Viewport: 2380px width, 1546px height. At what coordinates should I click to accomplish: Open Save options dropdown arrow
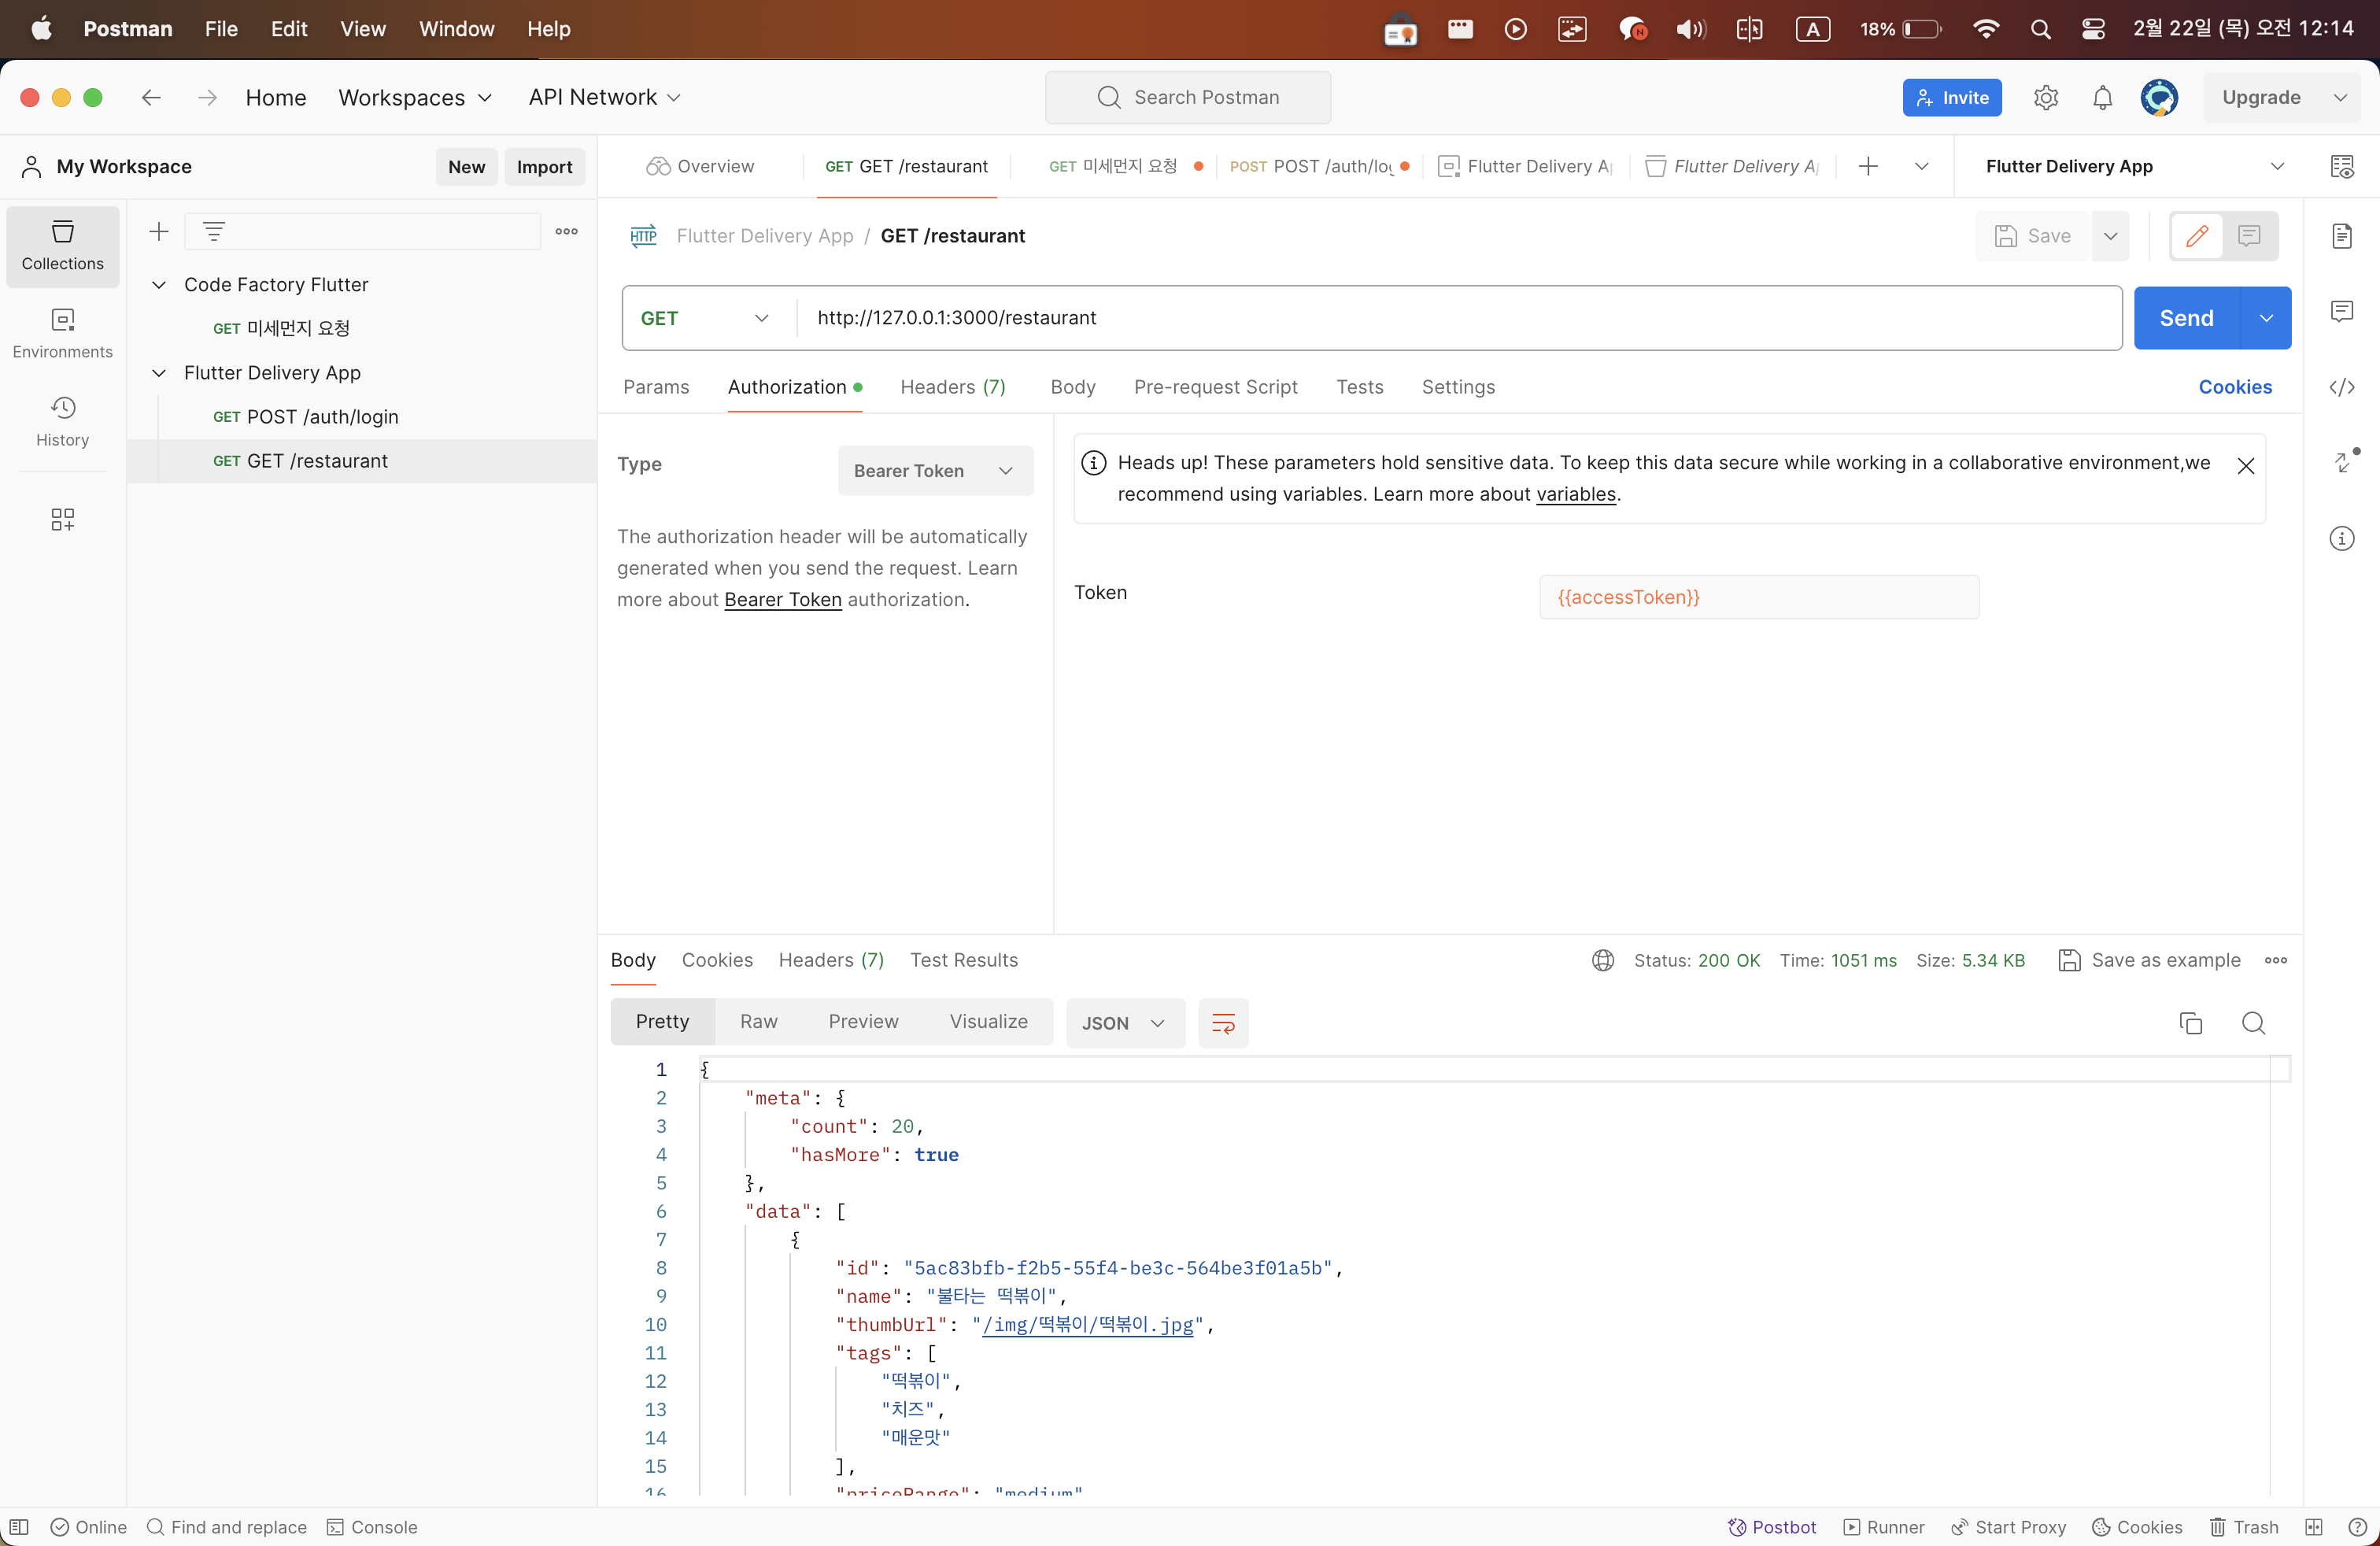pos(2110,236)
